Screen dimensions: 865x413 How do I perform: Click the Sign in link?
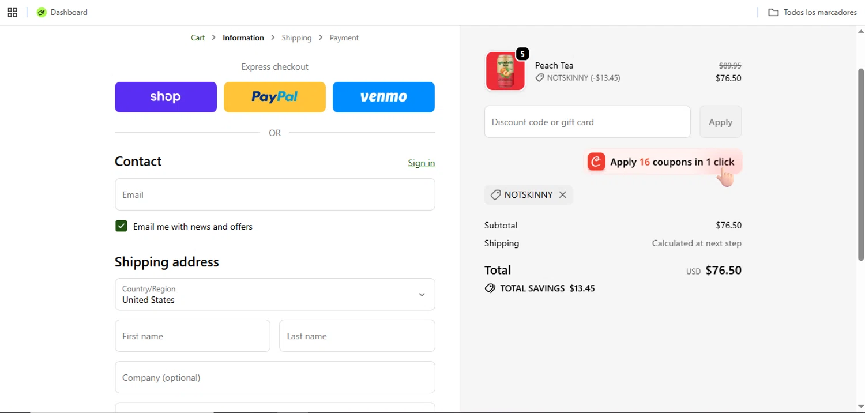(x=422, y=163)
